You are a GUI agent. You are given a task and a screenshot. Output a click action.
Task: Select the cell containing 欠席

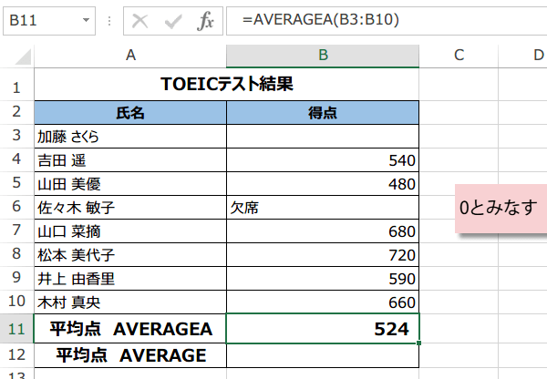click(x=323, y=208)
